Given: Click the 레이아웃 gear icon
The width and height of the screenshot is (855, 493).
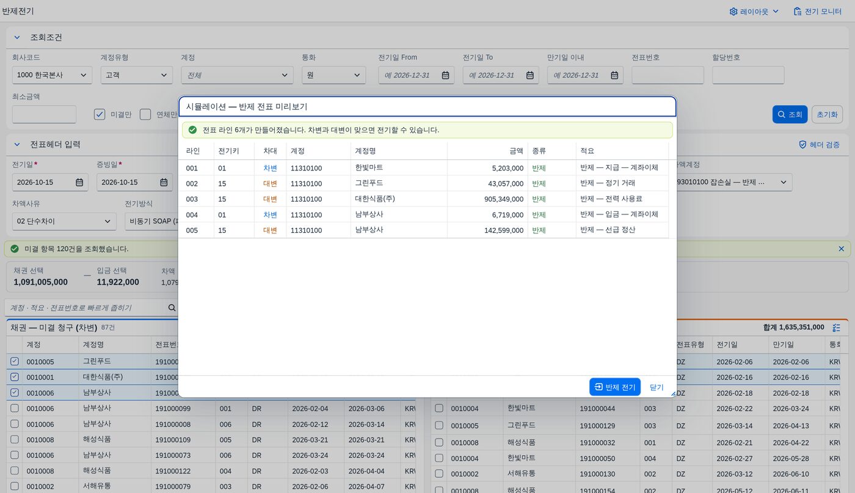Looking at the screenshot, I should 733,11.
